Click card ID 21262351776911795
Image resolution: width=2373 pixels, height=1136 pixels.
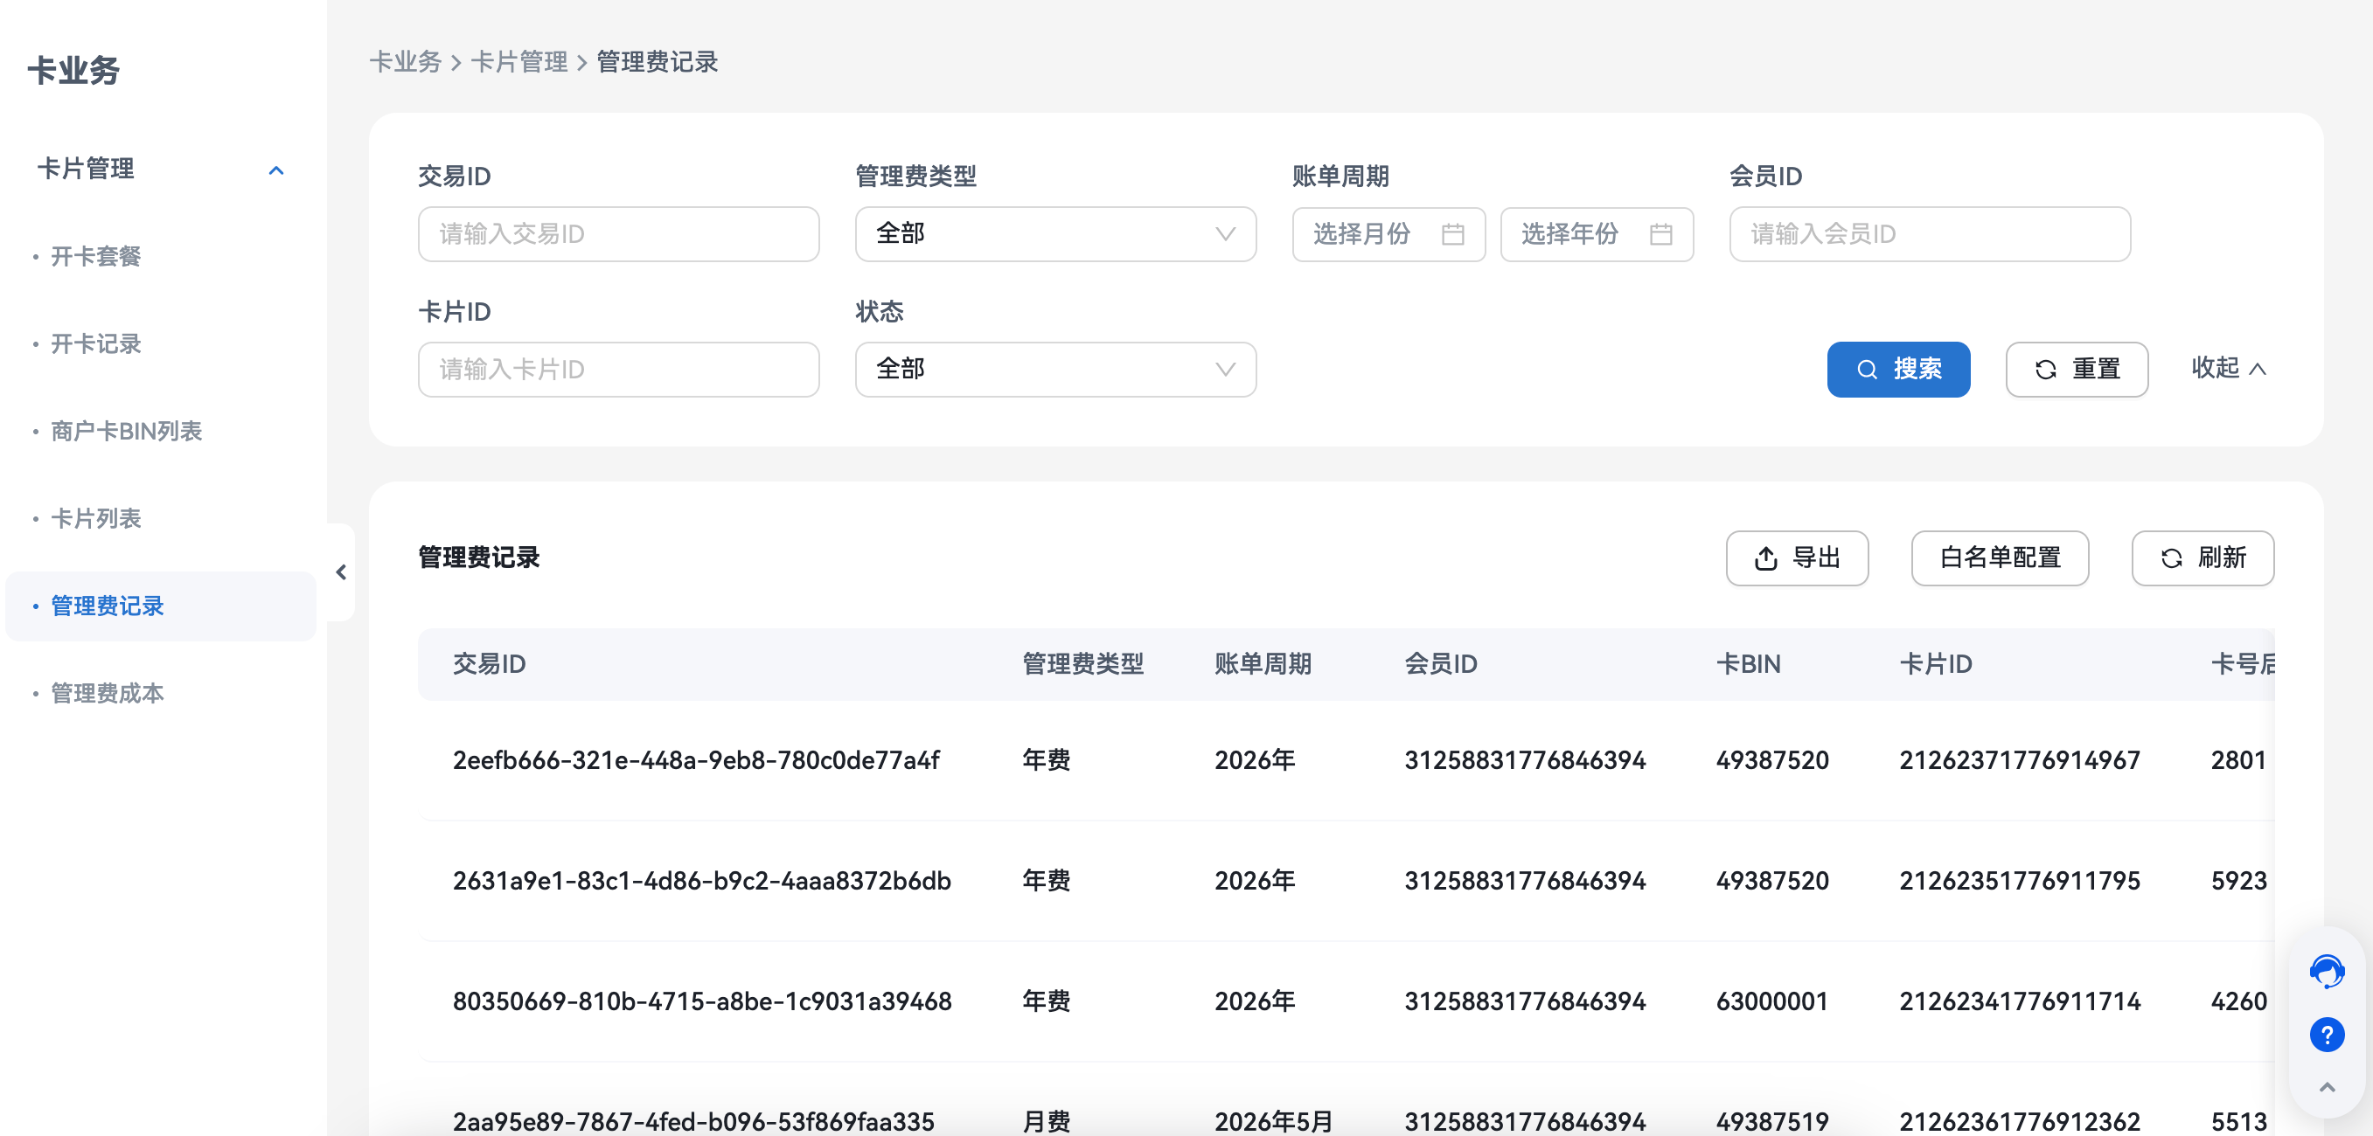click(2019, 881)
